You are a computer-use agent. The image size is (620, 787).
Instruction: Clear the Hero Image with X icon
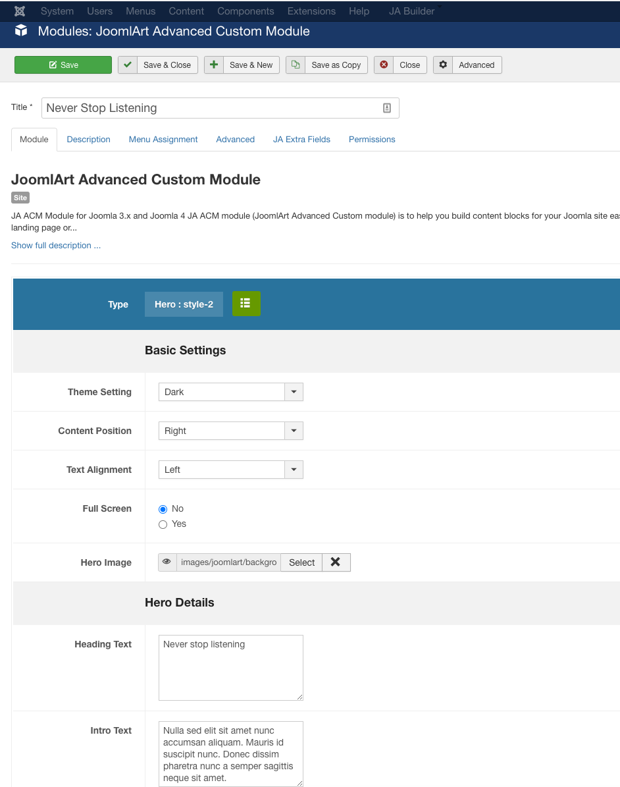click(336, 562)
